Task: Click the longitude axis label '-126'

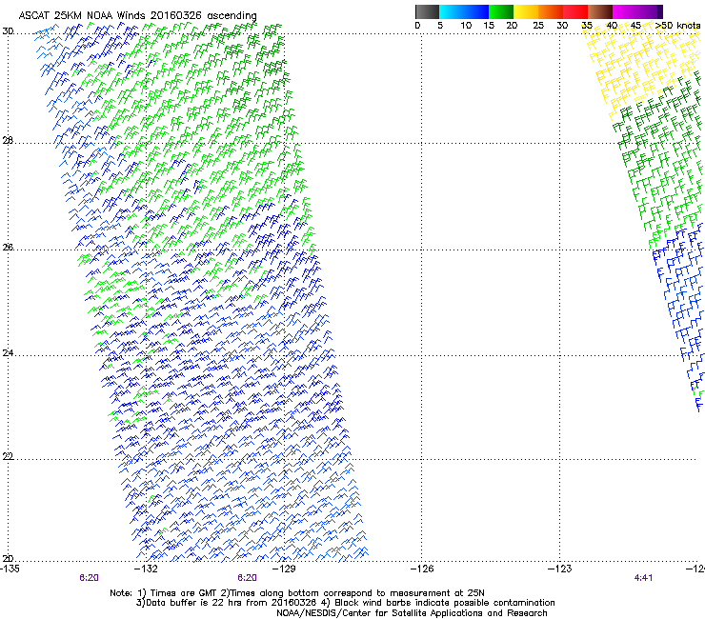Action: (x=422, y=569)
